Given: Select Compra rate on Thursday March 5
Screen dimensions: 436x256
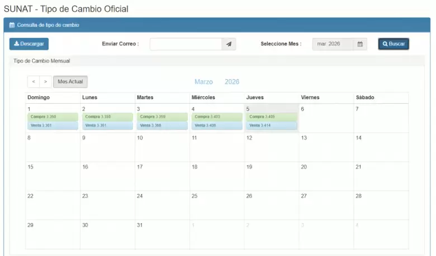Looking at the screenshot, I should 272,117.
